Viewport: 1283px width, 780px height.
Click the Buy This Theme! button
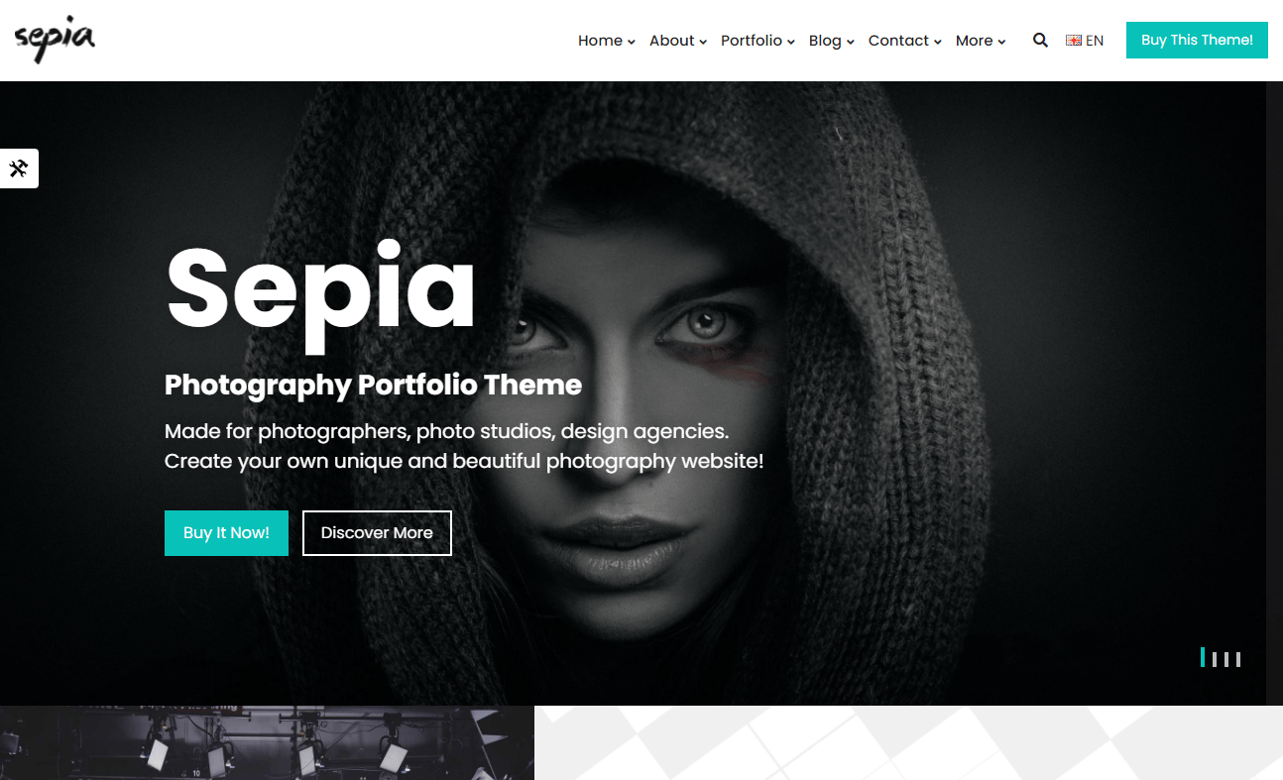point(1197,40)
